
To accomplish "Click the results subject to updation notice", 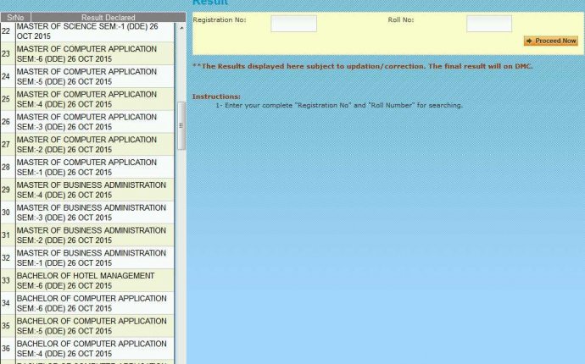I will (x=363, y=67).
